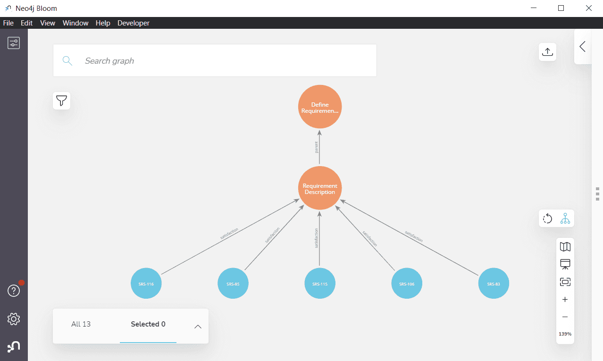Screen dimensions: 603x361
Task: Zoom in with the plus button
Action: 565,300
